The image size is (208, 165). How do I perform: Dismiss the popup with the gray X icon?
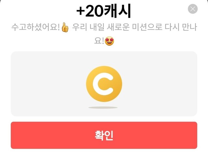(x=193, y=9)
